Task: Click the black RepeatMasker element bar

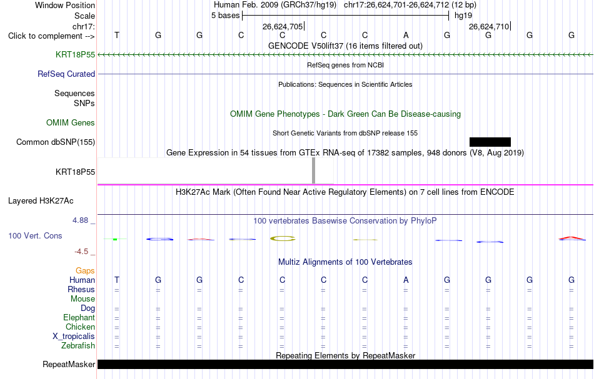Action: pos(346,364)
